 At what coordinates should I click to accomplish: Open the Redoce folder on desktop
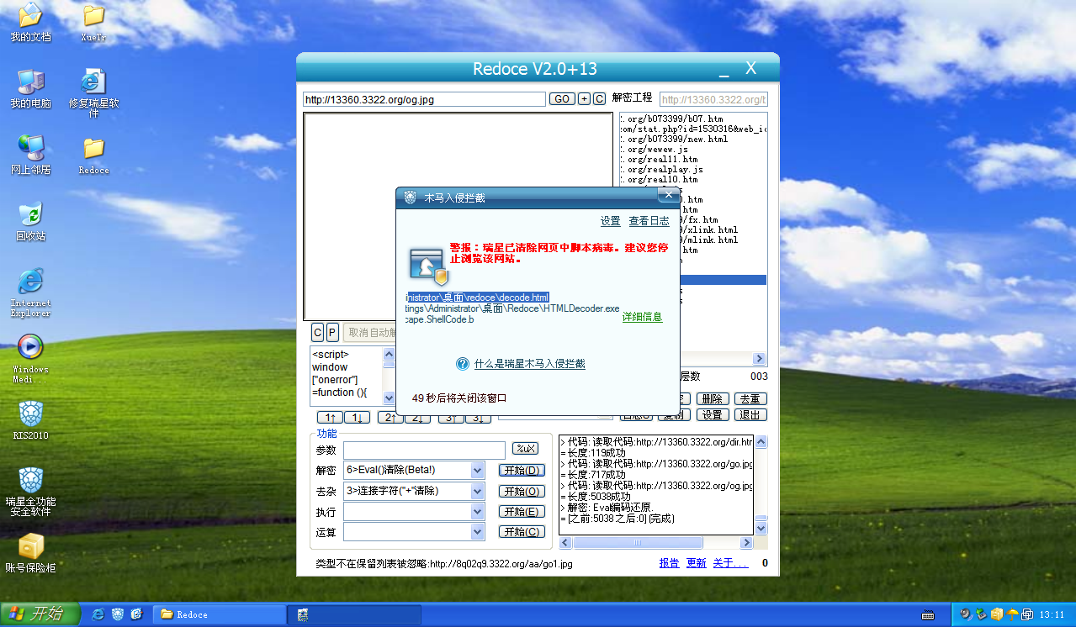click(x=93, y=155)
